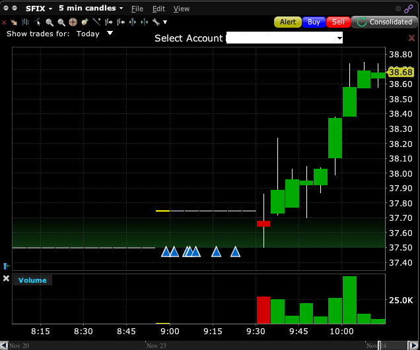Click the 38.80 price axis label

pos(400,55)
